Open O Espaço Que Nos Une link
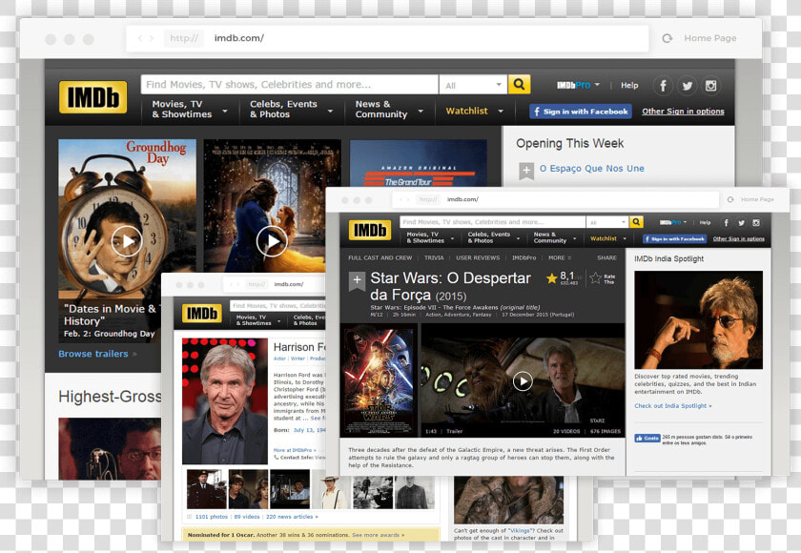Image resolution: width=801 pixels, height=553 pixels. click(x=591, y=169)
